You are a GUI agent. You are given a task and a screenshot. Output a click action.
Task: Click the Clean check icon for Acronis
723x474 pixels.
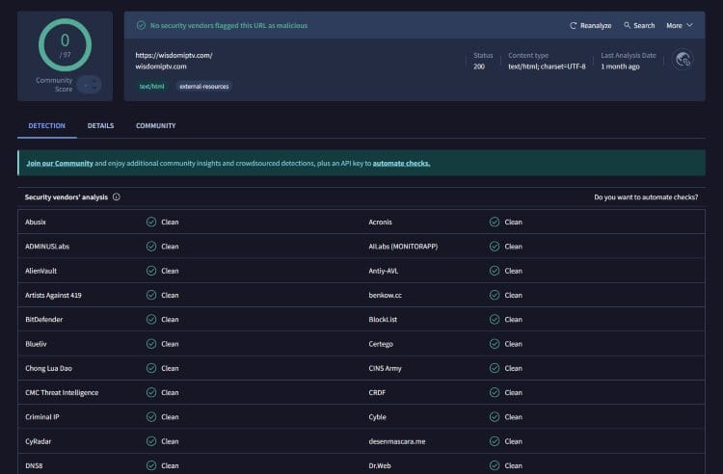[x=495, y=222]
